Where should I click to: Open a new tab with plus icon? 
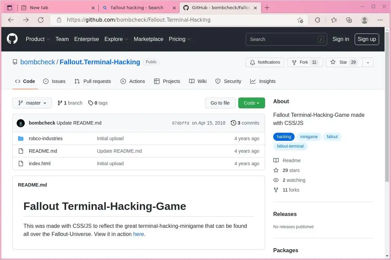point(267,8)
